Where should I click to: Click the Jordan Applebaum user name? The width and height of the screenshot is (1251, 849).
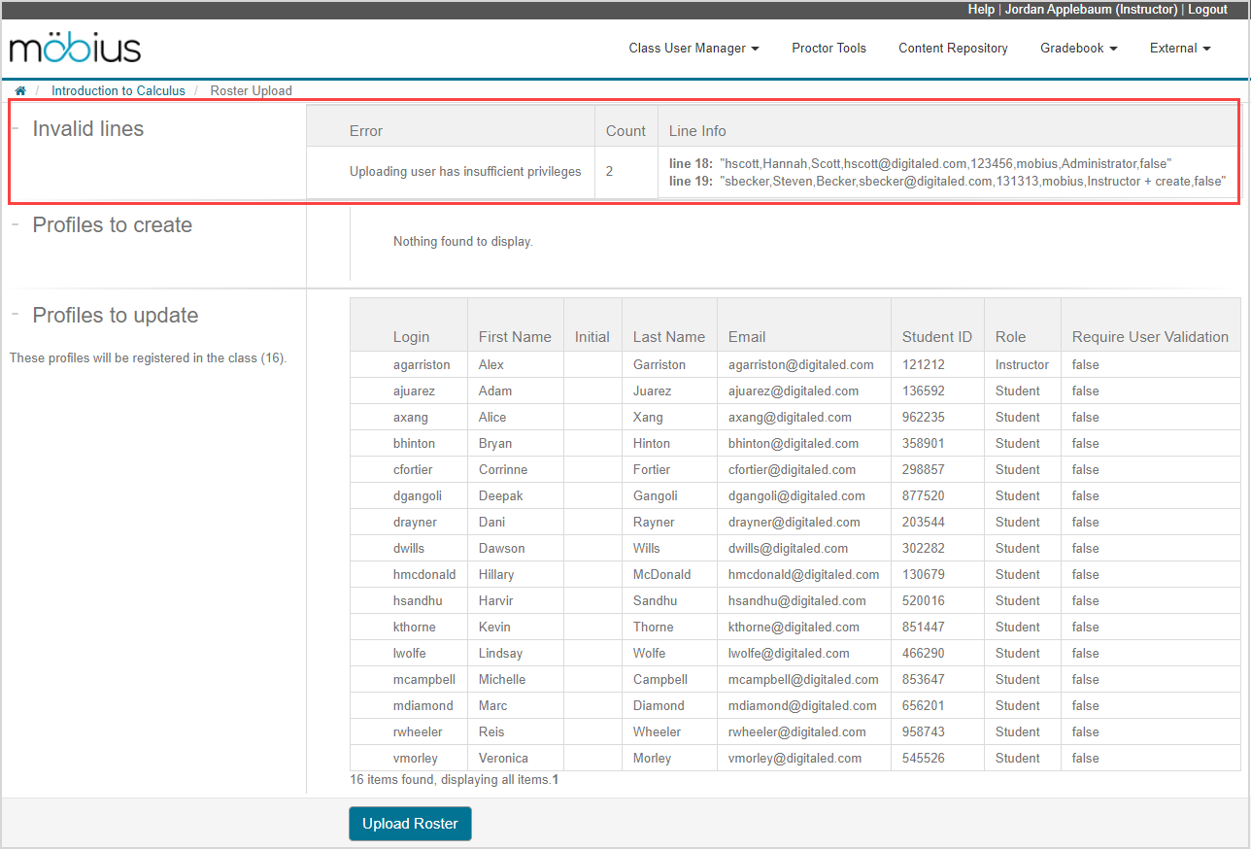(x=1088, y=9)
